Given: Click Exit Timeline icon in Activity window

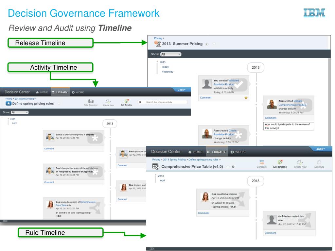Looking at the screenshot, I should point(127,101).
